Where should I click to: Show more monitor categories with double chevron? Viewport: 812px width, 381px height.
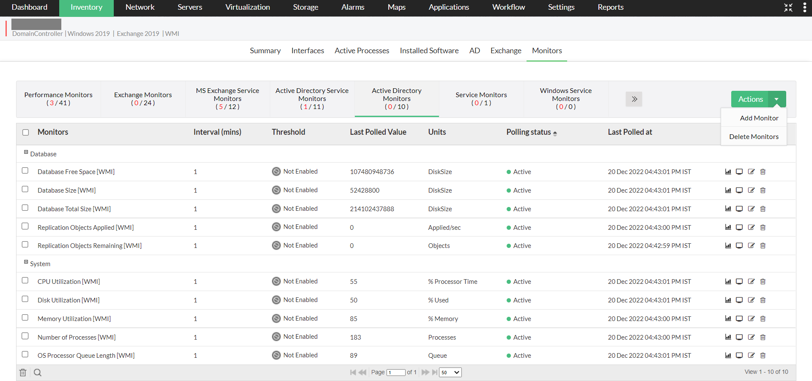tap(634, 99)
